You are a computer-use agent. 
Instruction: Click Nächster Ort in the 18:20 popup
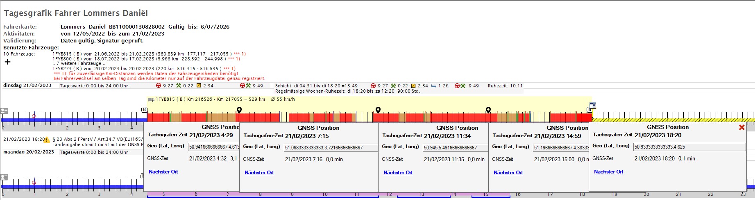pyautogui.click(x=608, y=172)
